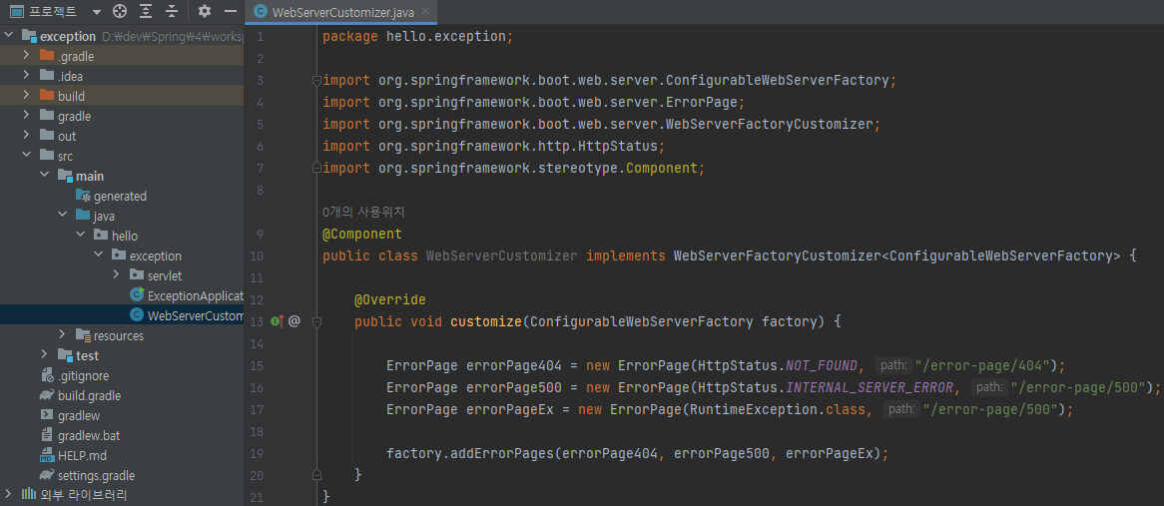The height and width of the screenshot is (506, 1164).
Task: Expand the servlet package
Action: pos(116,275)
